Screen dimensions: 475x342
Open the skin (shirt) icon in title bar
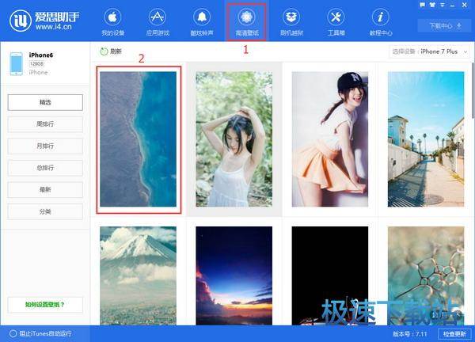[432, 5]
